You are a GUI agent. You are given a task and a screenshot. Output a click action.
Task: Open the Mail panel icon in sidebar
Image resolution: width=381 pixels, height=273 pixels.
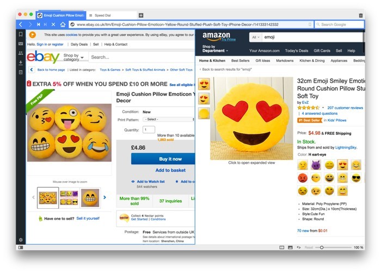click(x=21, y=44)
